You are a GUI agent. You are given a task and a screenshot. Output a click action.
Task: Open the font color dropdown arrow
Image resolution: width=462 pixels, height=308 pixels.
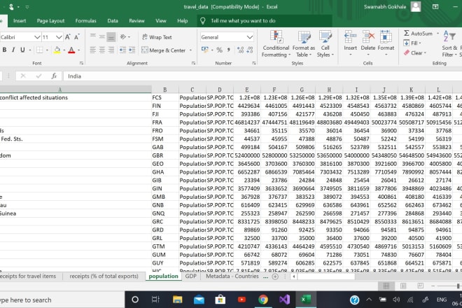pyautogui.click(x=78, y=50)
